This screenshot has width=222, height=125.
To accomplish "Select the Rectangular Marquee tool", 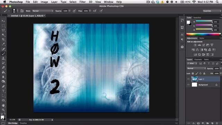I will pos(3,26).
